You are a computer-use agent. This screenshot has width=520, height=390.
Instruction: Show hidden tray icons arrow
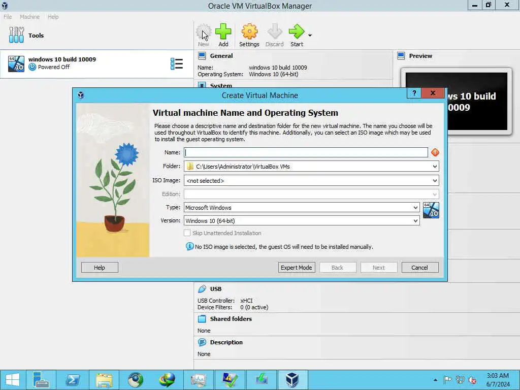pyautogui.click(x=435, y=380)
